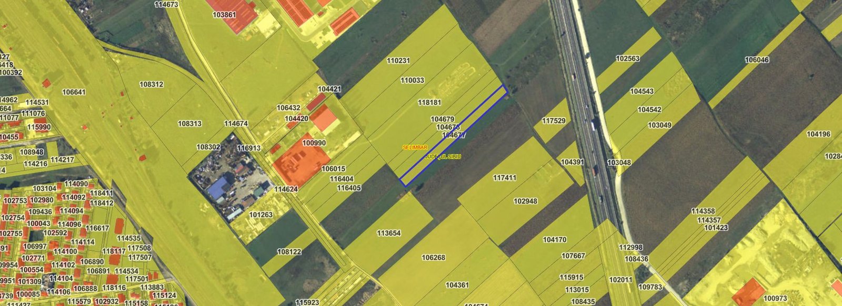842x306 pixels.
Task: Click the JUDEȚUL SIBIU county label
Action: click(x=443, y=156)
